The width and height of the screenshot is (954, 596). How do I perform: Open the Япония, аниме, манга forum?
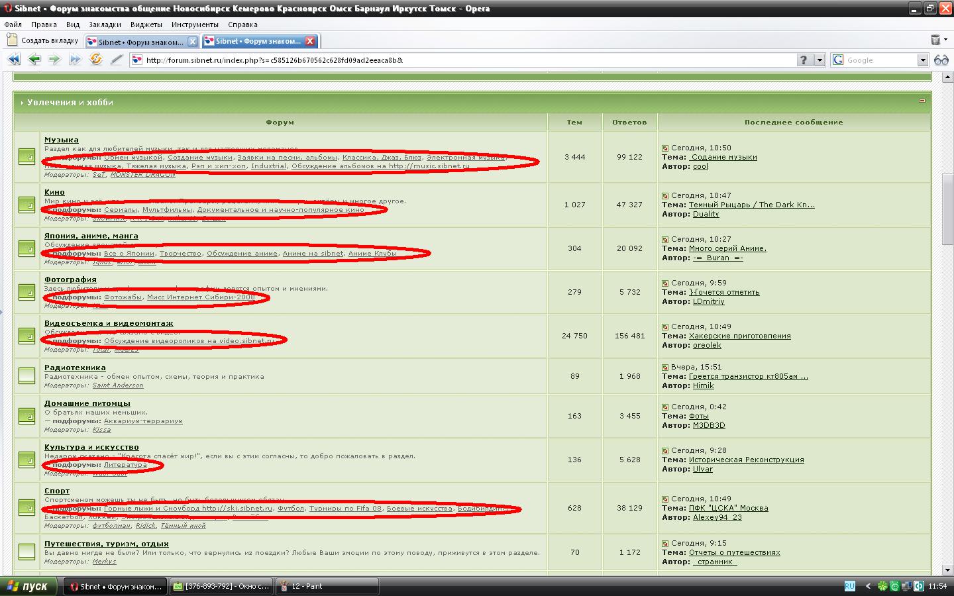[91, 236]
